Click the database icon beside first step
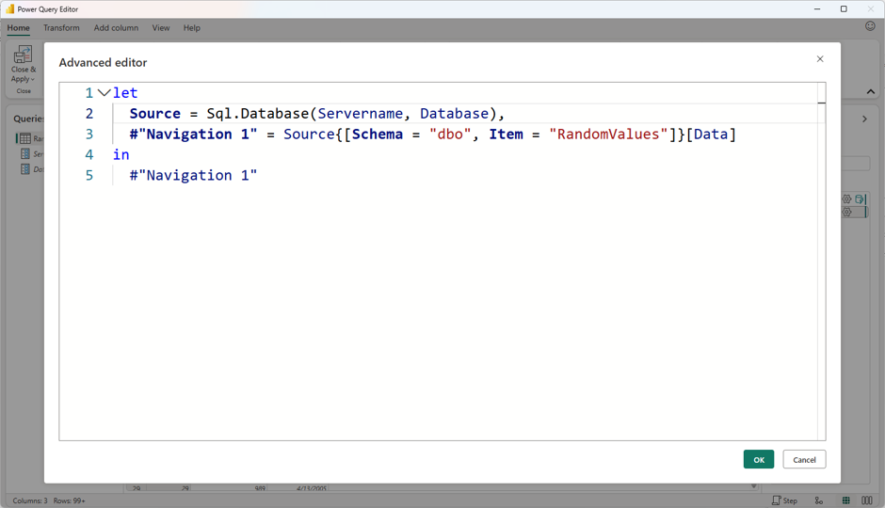Screen dimensions: 885x508 [x=860, y=199]
